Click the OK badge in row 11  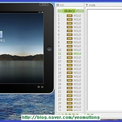tap(70, 54)
